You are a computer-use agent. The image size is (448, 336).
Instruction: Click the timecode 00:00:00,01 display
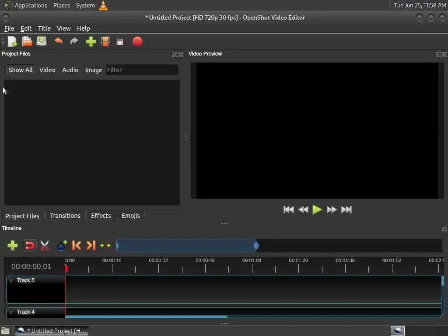(x=31, y=266)
